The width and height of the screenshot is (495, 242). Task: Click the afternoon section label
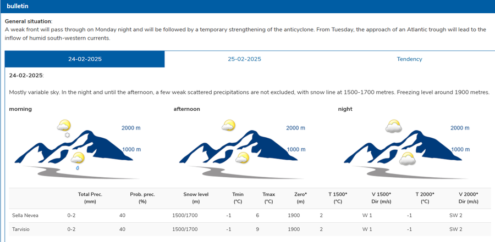[186, 109]
